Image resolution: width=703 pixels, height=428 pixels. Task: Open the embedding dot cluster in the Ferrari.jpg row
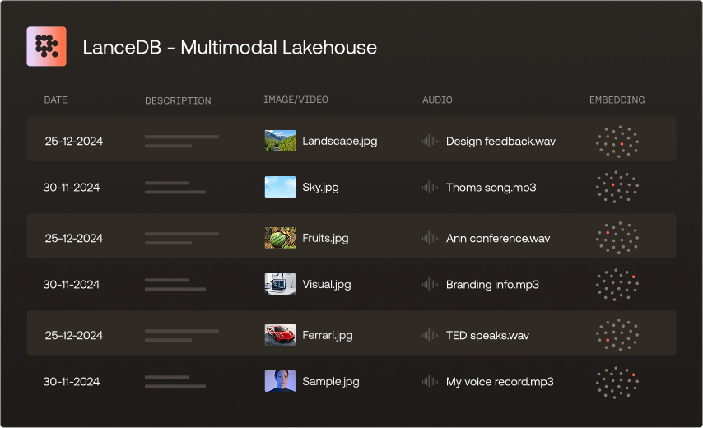tap(617, 335)
